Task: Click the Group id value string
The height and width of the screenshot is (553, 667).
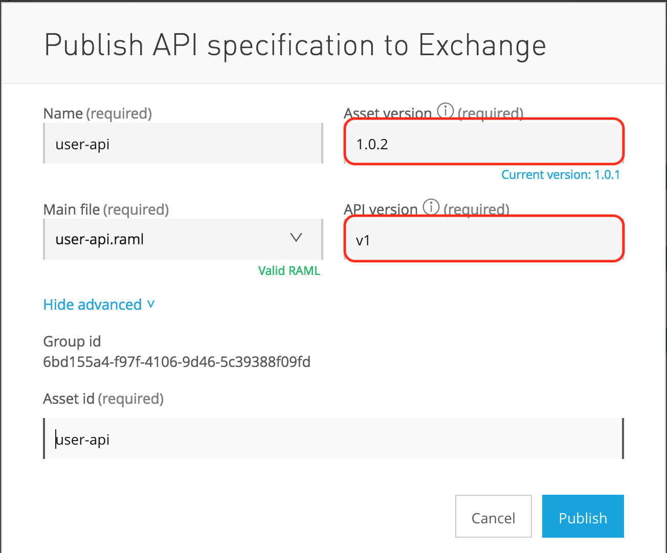Action: [177, 362]
